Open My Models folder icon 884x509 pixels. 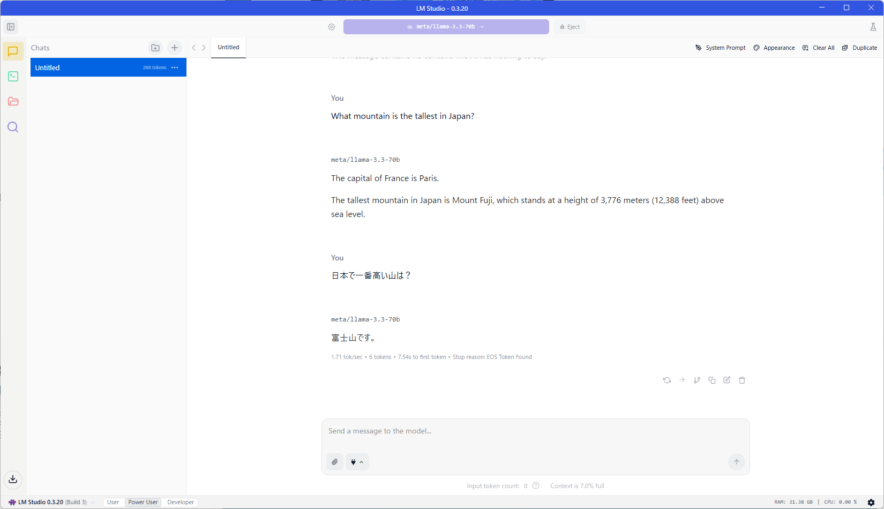coord(13,102)
